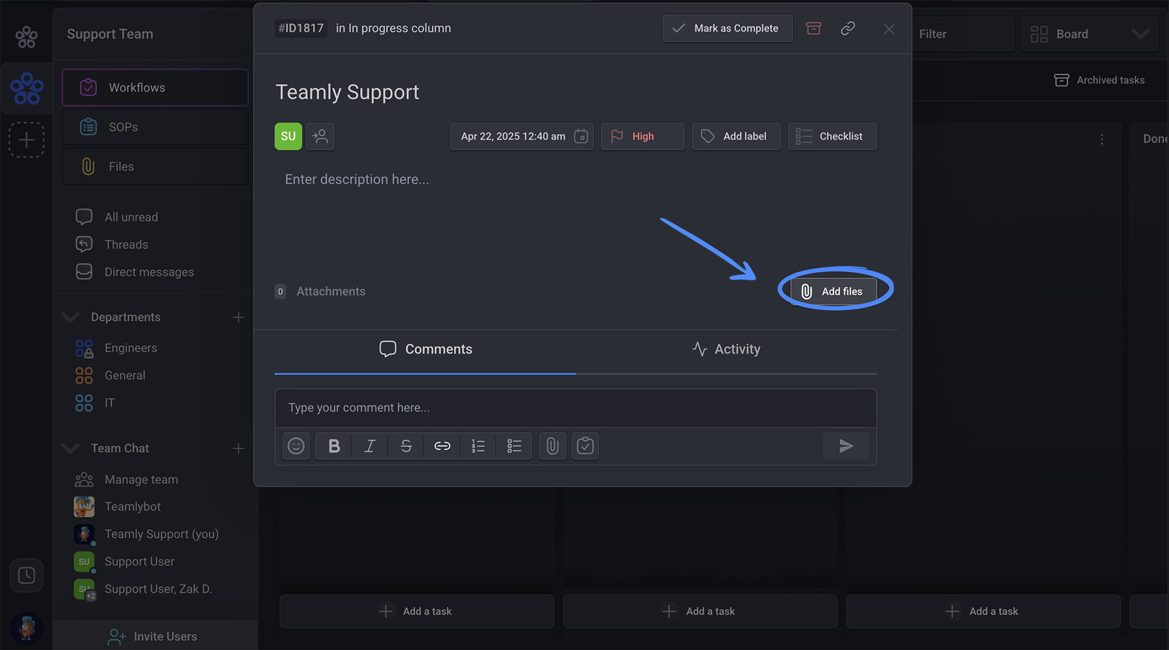Screen dimensions: 1169x650
Task: Click the #ID1817 task ID tag
Action: (x=301, y=28)
